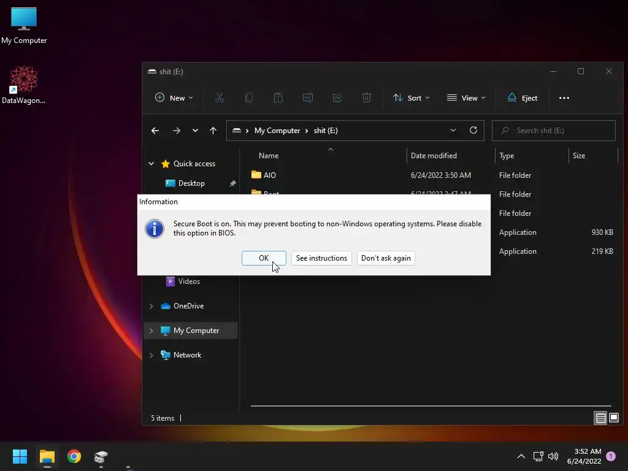Click the USB tool taskbar icon

(101, 456)
